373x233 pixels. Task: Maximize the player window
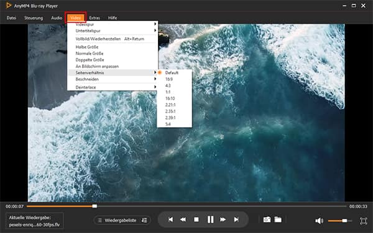[x=354, y=6]
